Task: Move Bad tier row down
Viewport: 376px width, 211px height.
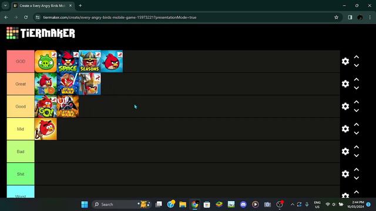Action: click(357, 155)
